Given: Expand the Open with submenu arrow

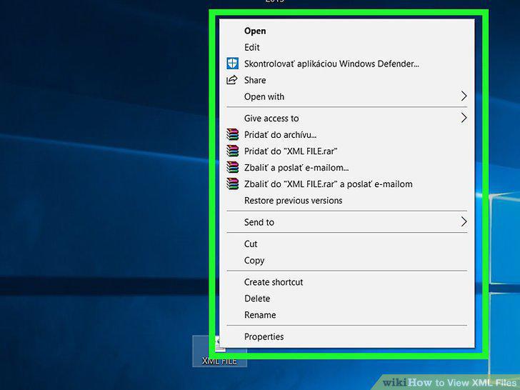Looking at the screenshot, I should [x=464, y=96].
